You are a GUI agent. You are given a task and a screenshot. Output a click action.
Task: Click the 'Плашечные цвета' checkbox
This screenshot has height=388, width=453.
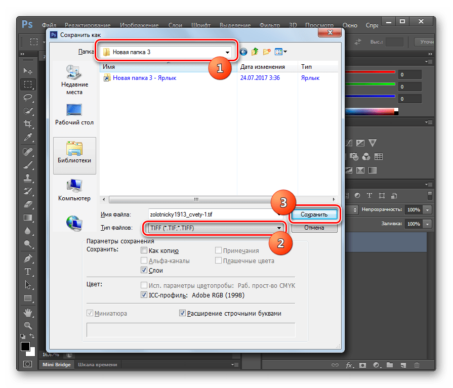(219, 261)
